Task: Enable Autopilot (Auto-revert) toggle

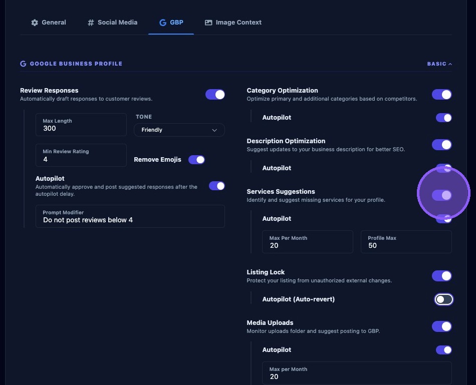Action: 443,299
